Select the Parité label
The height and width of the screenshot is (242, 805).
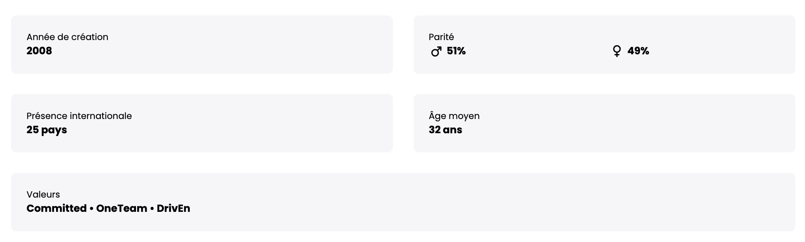(x=441, y=37)
